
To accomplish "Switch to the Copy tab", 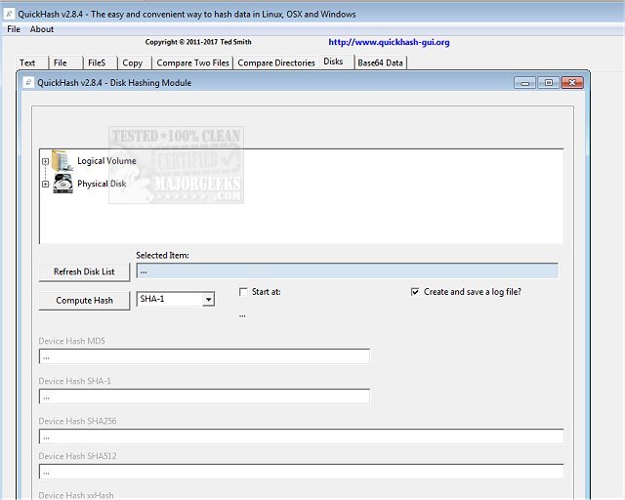I will coord(135,62).
